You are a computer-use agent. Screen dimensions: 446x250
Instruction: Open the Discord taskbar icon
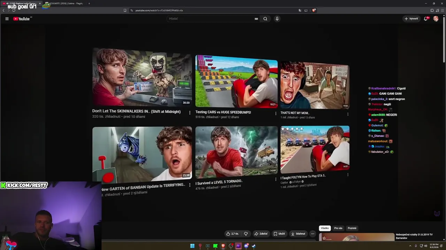pyautogui.click(x=246, y=246)
